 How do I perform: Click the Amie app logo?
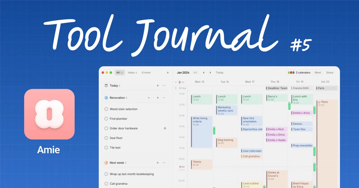(49, 114)
